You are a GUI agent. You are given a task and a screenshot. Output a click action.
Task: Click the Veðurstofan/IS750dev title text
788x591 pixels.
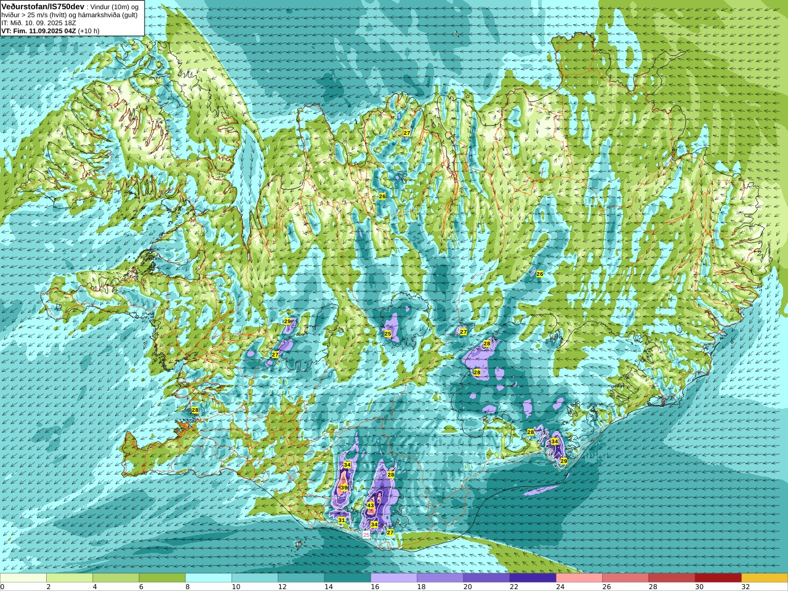(x=43, y=6)
